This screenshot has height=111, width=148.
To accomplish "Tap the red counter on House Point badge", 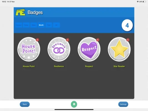I will 37,40.
